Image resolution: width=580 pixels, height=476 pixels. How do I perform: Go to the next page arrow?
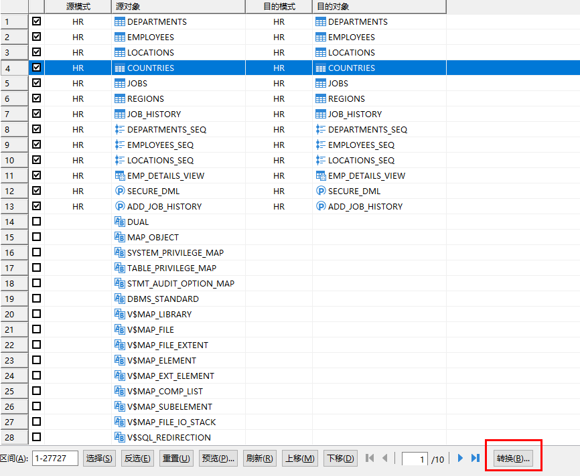[460, 458]
